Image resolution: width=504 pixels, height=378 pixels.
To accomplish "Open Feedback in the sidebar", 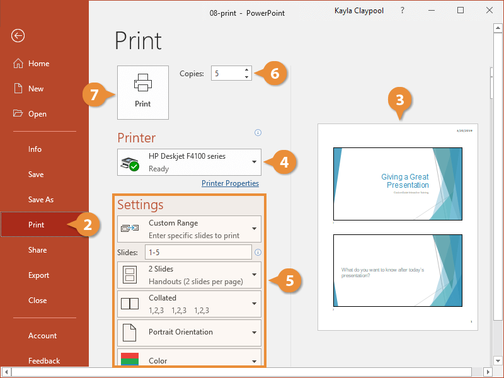I will [44, 361].
